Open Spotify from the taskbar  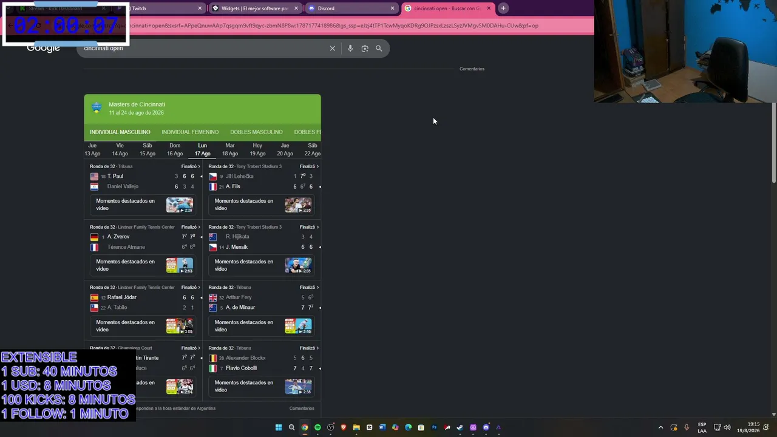317,427
